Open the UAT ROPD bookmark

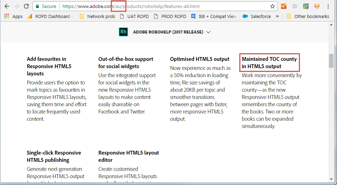coord(134,16)
